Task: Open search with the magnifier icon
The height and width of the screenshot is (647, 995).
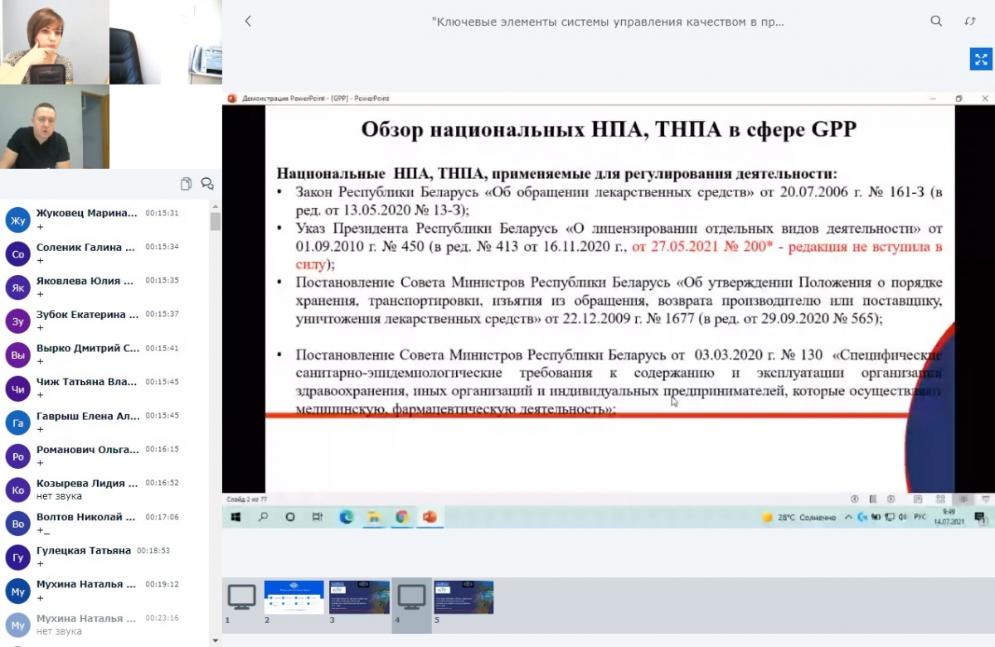Action: coord(936,22)
